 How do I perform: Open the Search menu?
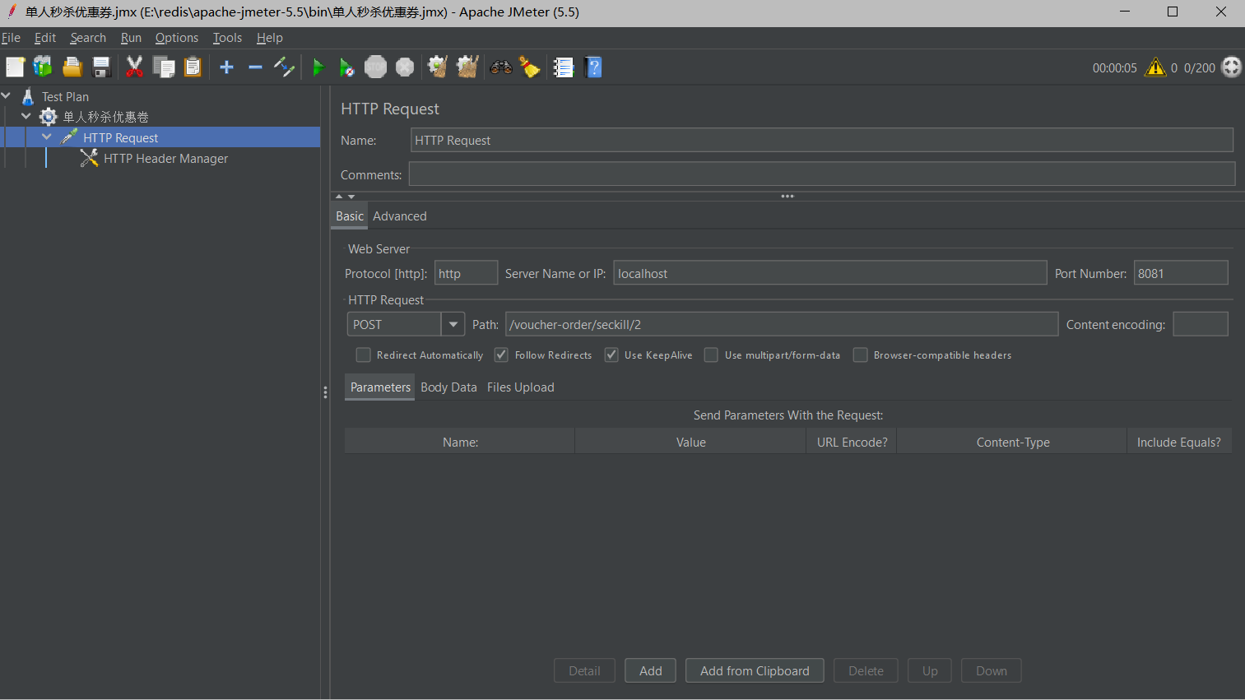tap(88, 38)
